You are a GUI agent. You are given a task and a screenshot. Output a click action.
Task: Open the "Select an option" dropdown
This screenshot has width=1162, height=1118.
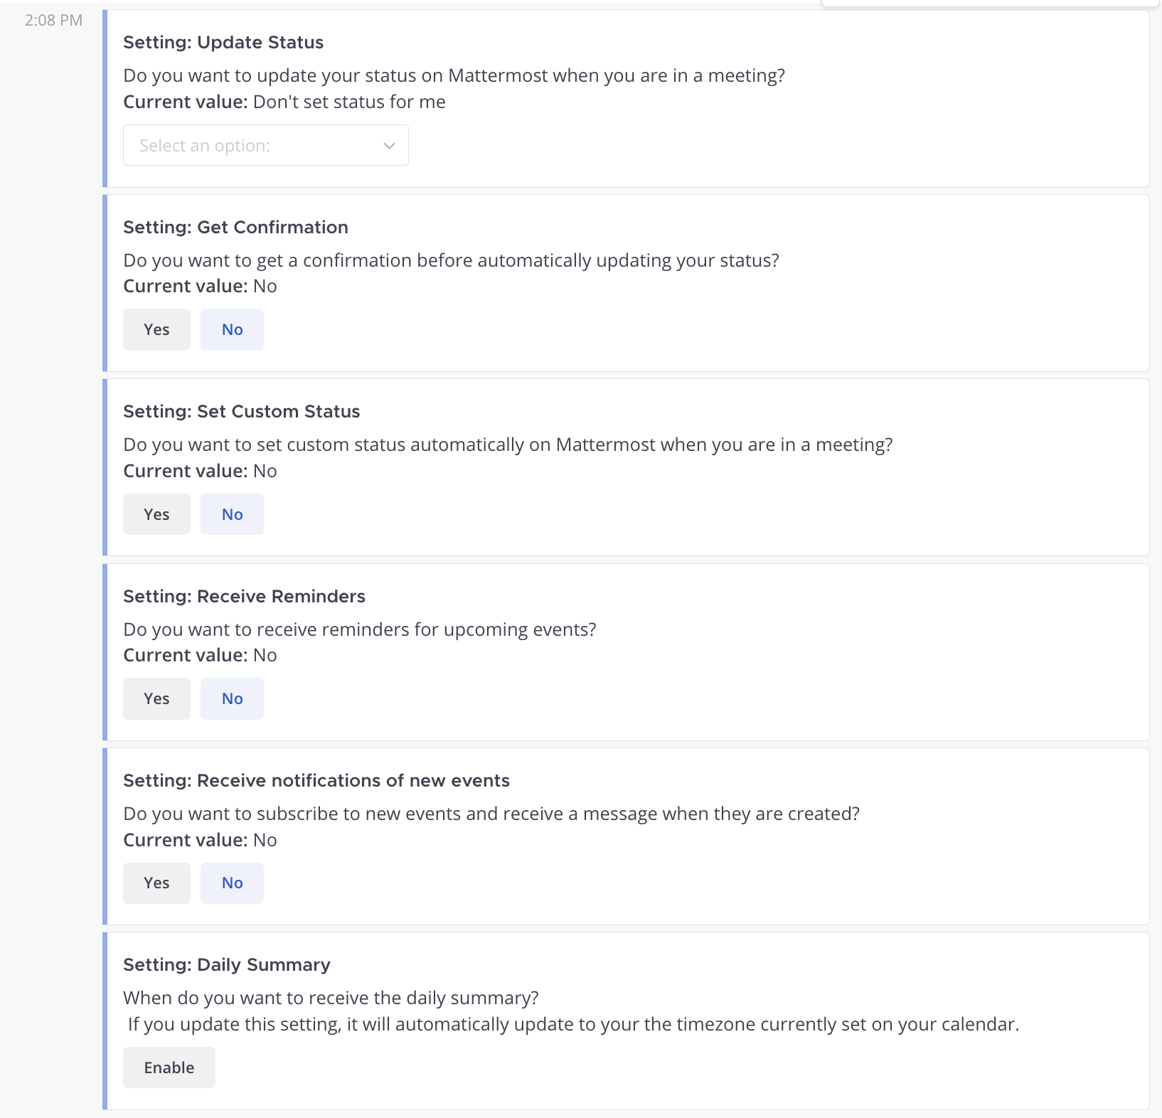[x=265, y=145]
